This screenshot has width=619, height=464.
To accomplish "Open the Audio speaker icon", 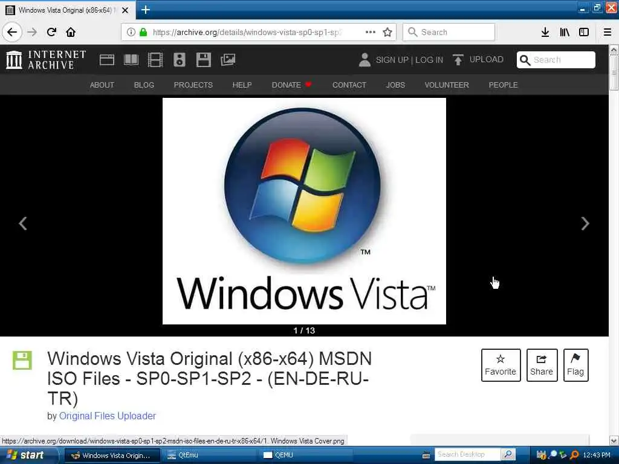I will tap(179, 60).
